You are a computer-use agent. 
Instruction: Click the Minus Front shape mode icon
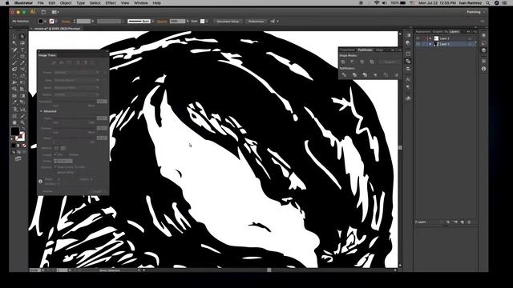[353, 62]
